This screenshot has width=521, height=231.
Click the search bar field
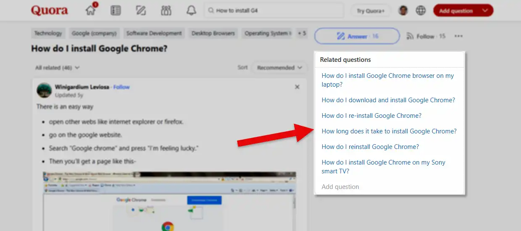coord(274,11)
